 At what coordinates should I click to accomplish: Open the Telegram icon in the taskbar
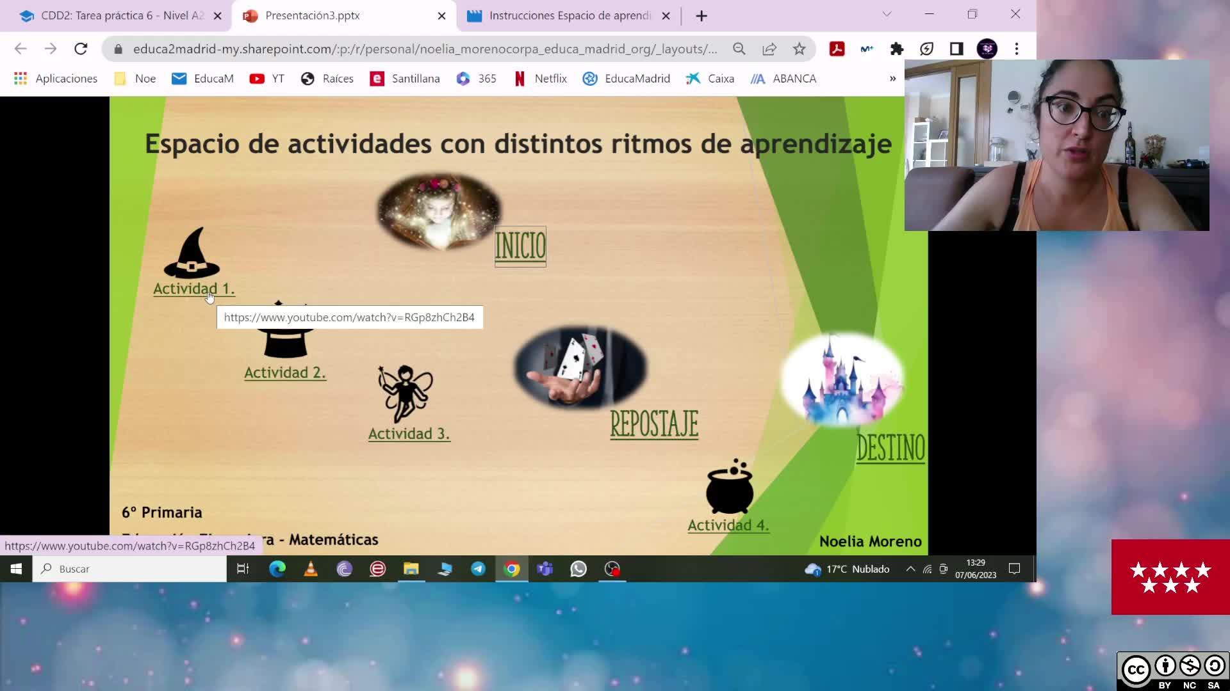tap(478, 569)
